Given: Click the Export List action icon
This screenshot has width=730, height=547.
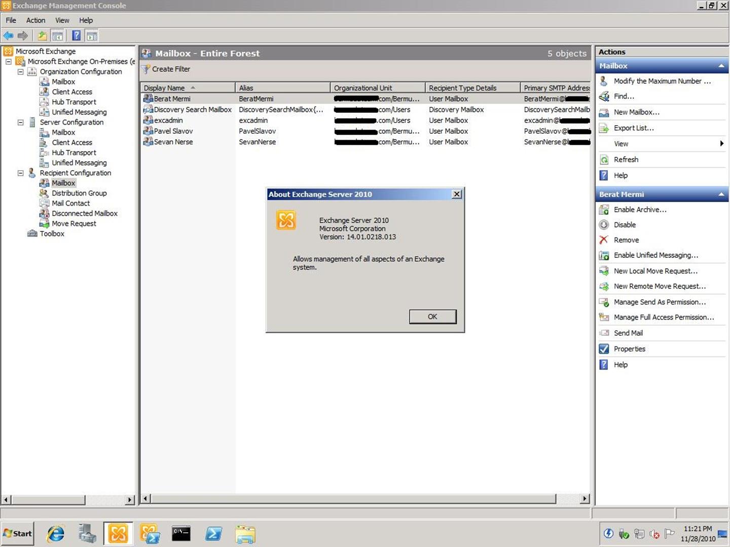Looking at the screenshot, I should [x=604, y=128].
